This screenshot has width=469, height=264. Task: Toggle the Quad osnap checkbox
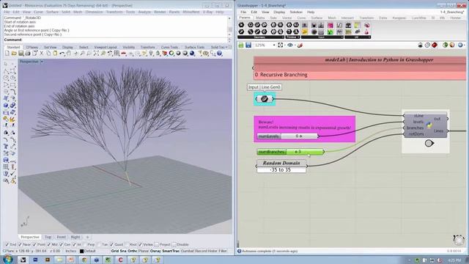111,244
